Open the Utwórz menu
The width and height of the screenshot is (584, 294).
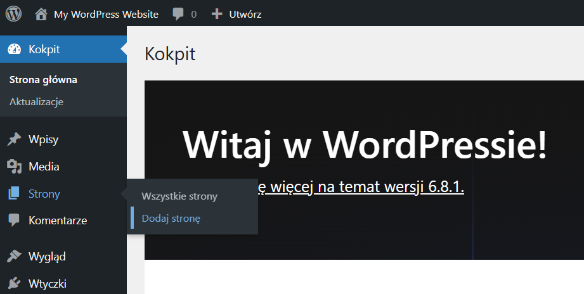point(245,14)
